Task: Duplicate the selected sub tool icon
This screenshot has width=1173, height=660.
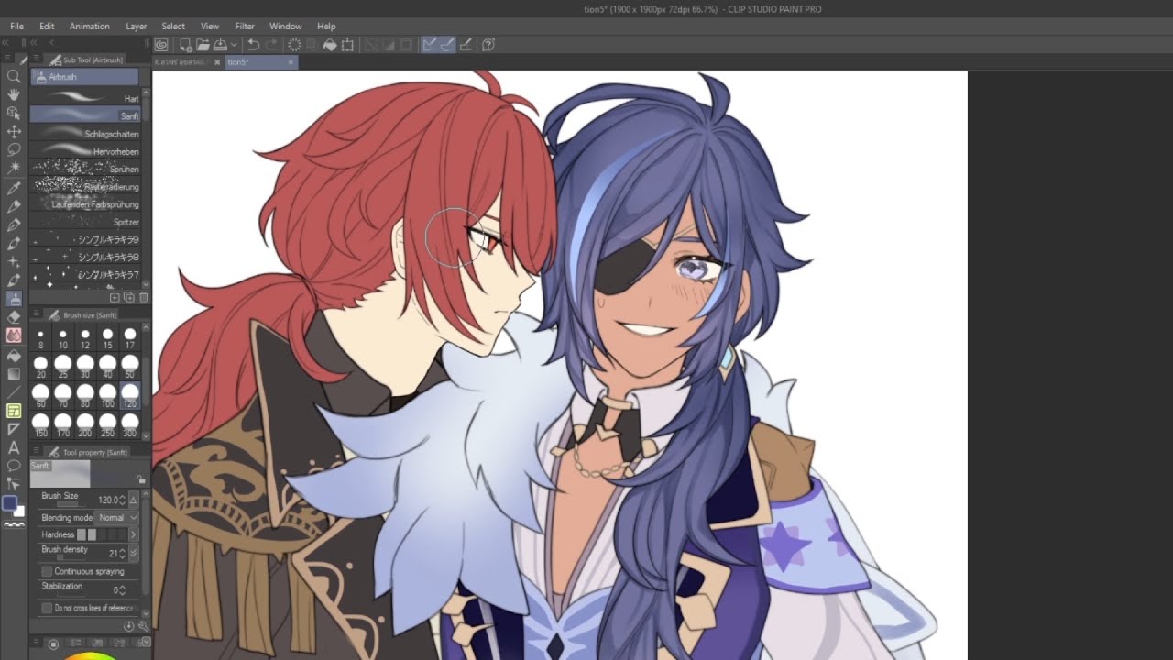Action: pos(129,297)
